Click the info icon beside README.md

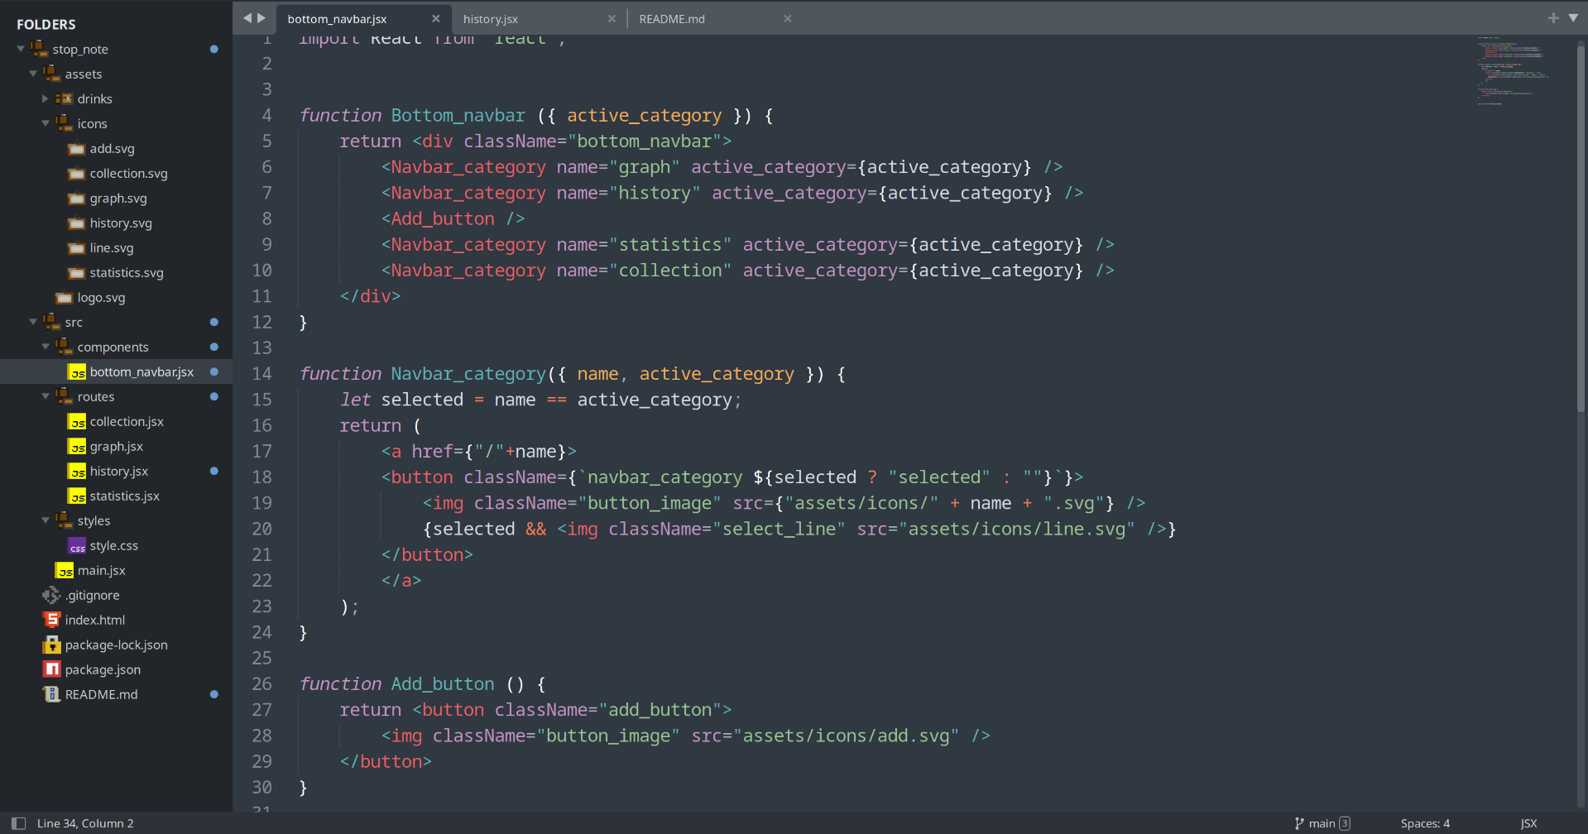(52, 694)
